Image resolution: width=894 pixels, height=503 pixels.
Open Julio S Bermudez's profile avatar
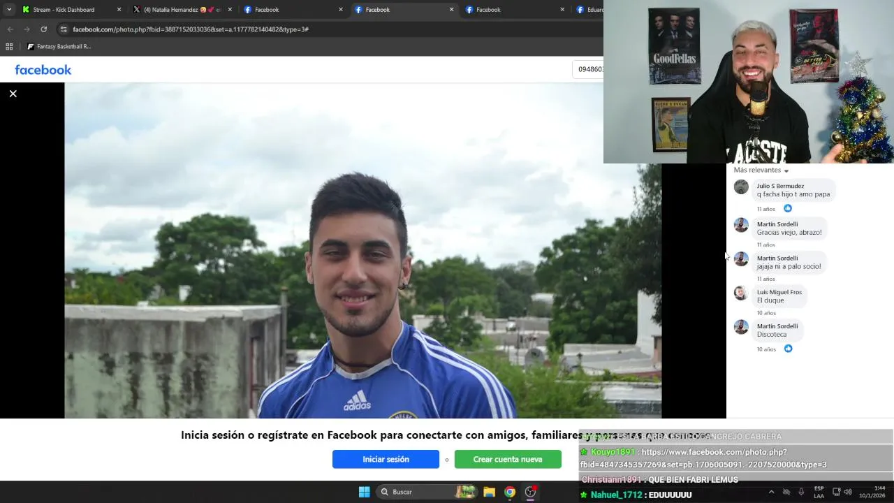(x=741, y=187)
